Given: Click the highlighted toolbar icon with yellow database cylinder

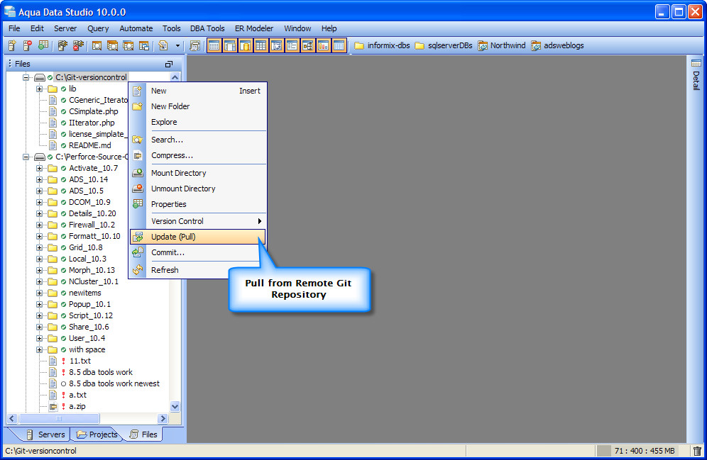Looking at the screenshot, I should 246,45.
